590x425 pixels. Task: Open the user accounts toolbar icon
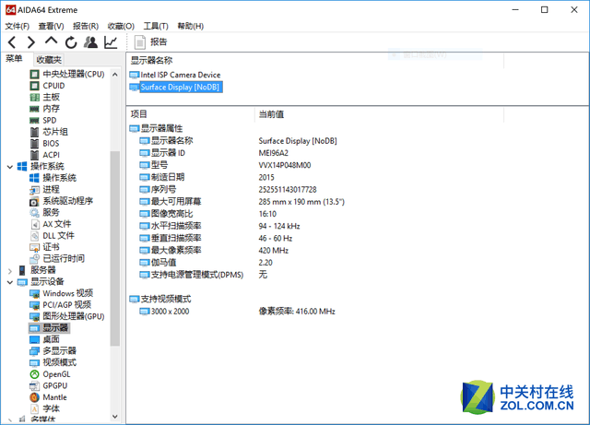tap(90, 42)
